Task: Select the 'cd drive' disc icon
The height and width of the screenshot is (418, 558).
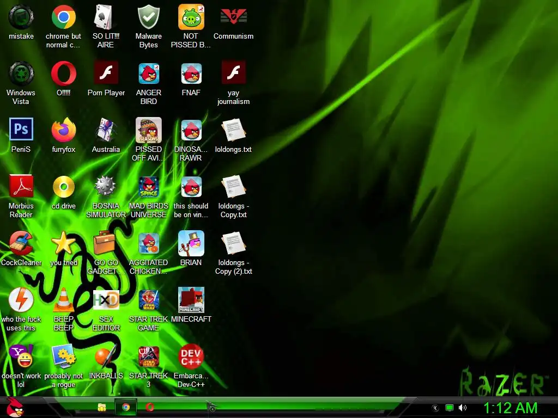Action: (63, 187)
